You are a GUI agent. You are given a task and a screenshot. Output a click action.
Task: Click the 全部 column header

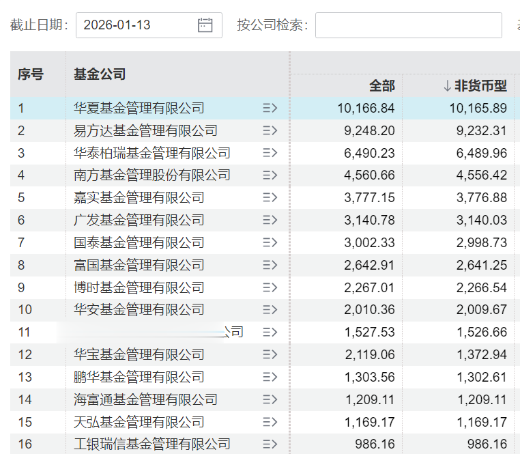(x=382, y=85)
